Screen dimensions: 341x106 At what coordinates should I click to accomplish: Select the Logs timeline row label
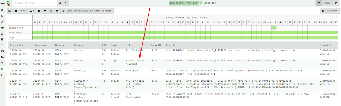[x=11, y=38]
